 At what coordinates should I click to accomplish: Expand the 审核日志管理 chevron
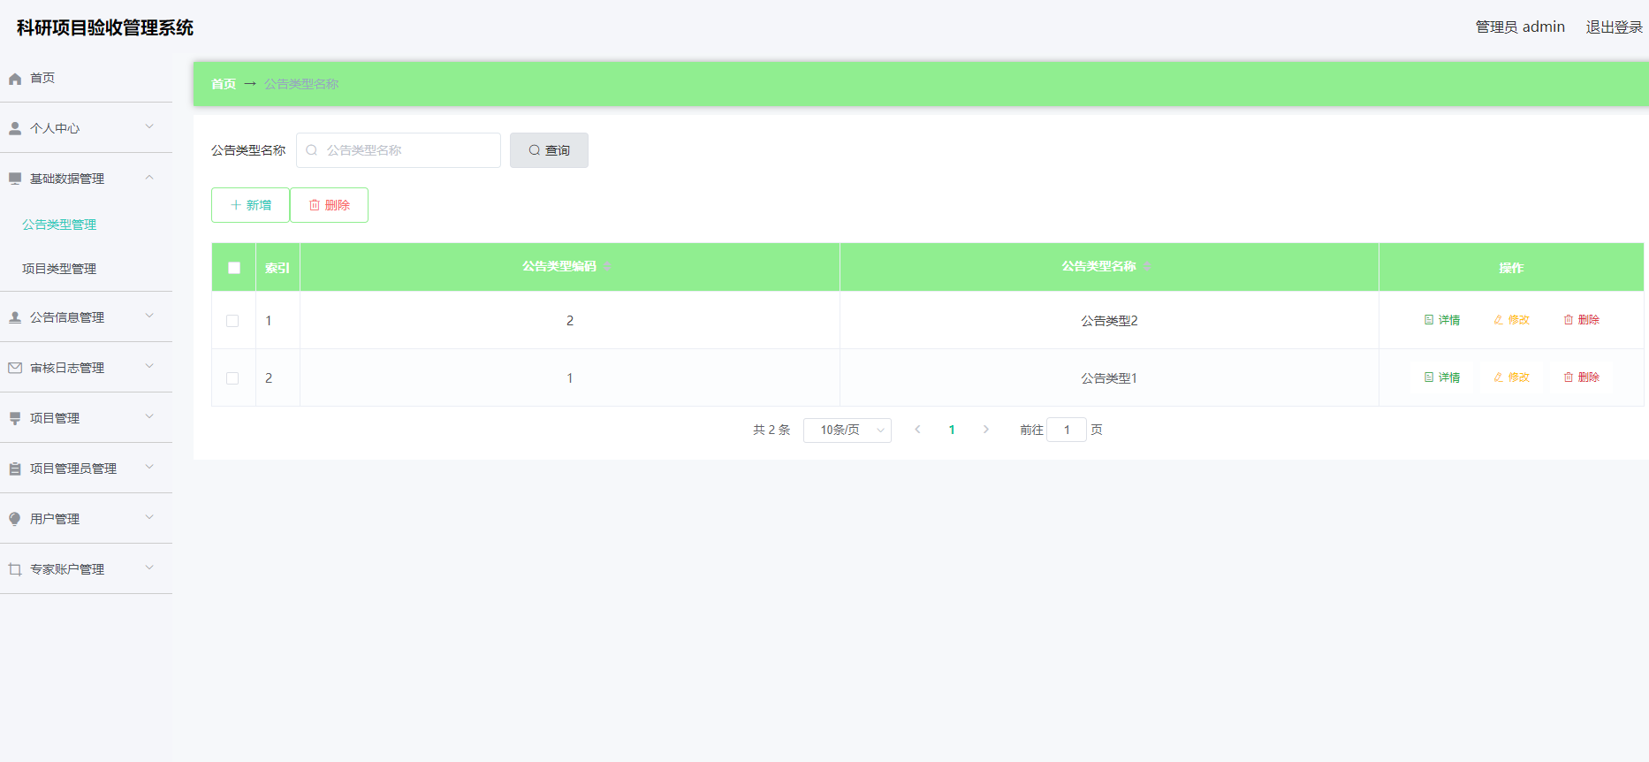tap(149, 366)
